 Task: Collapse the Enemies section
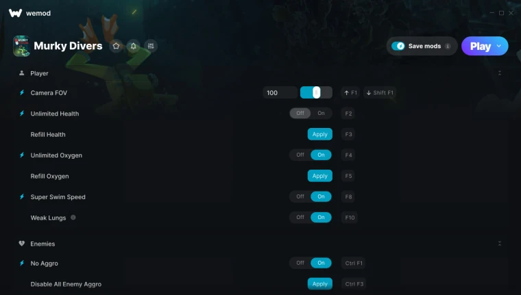pyautogui.click(x=499, y=244)
